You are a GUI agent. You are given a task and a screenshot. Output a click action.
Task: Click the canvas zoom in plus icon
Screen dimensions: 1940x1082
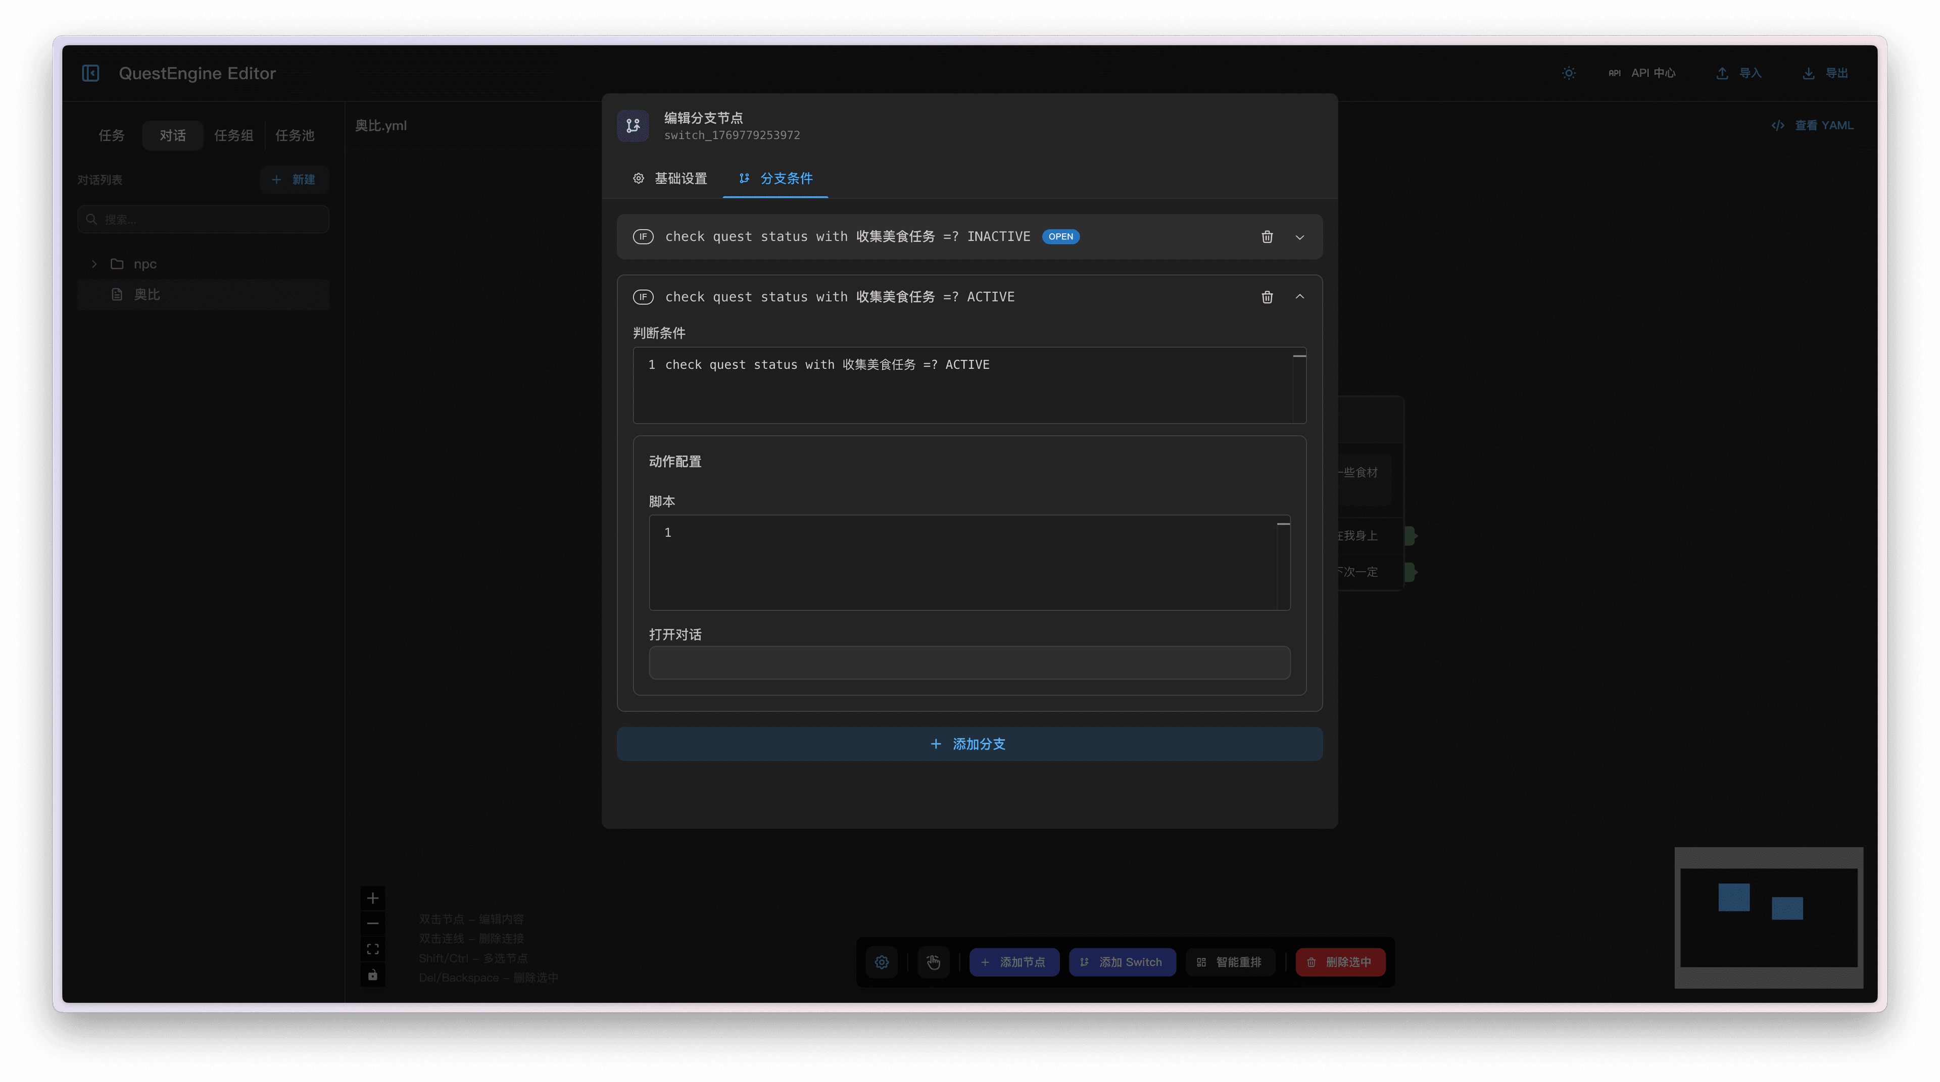pyautogui.click(x=373, y=898)
